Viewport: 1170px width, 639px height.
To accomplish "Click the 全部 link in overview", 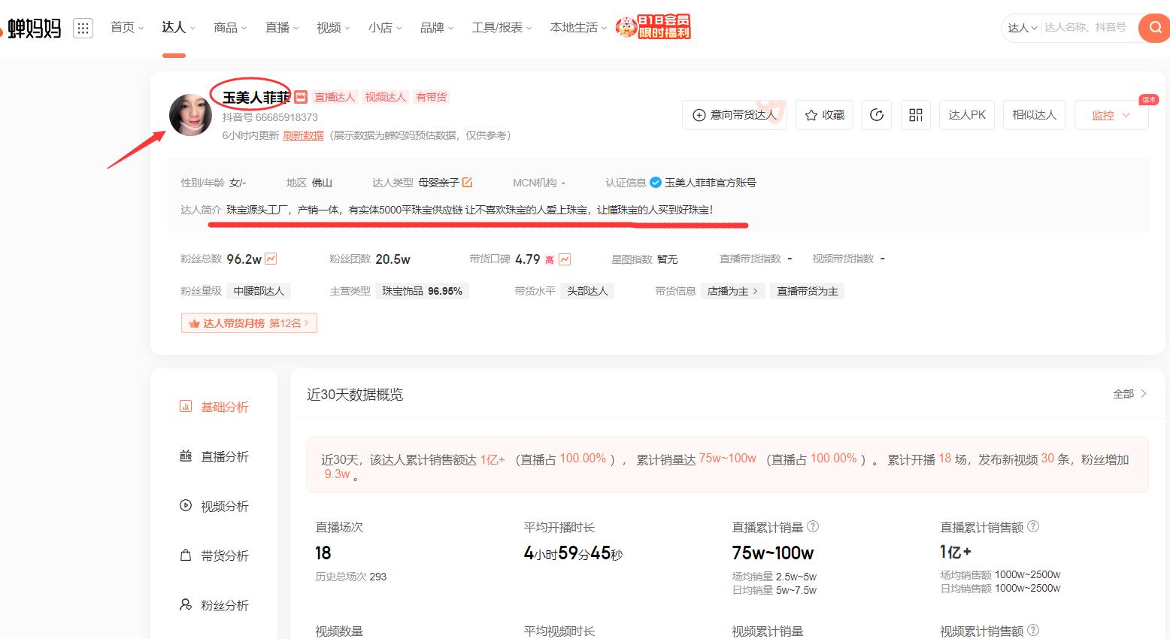I will (1129, 393).
